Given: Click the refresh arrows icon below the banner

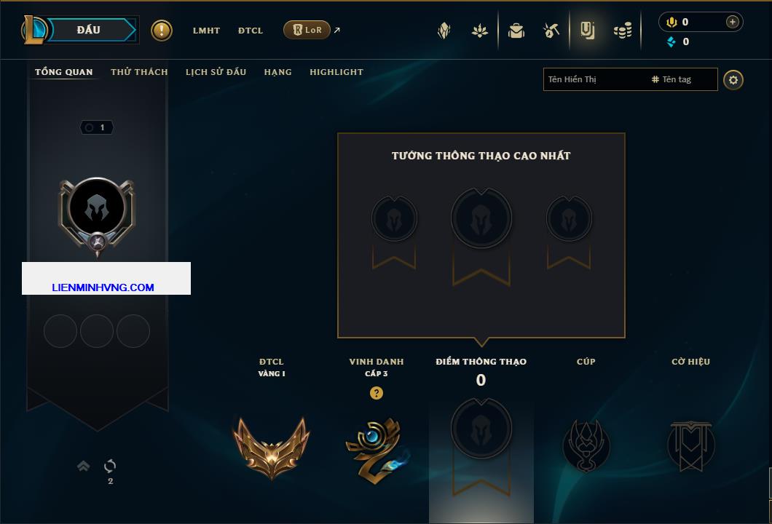Looking at the screenshot, I should click(110, 466).
